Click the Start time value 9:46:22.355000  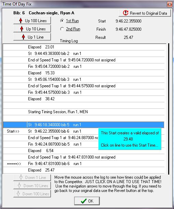[129, 21]
